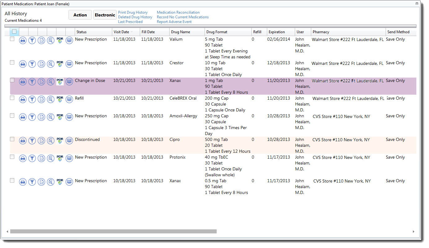
Task: Open the PDR icon in the Valium row
Action: pyautogui.click(x=60, y=40)
